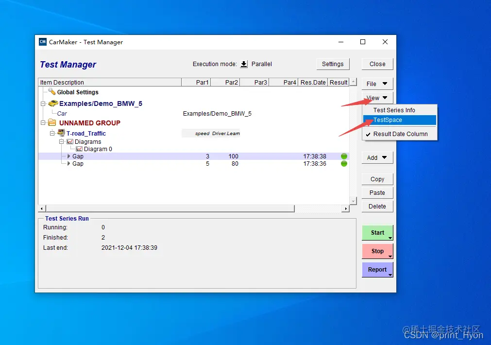491x345 pixels.
Task: Click the result time 17:38:36
Action: [315, 164]
